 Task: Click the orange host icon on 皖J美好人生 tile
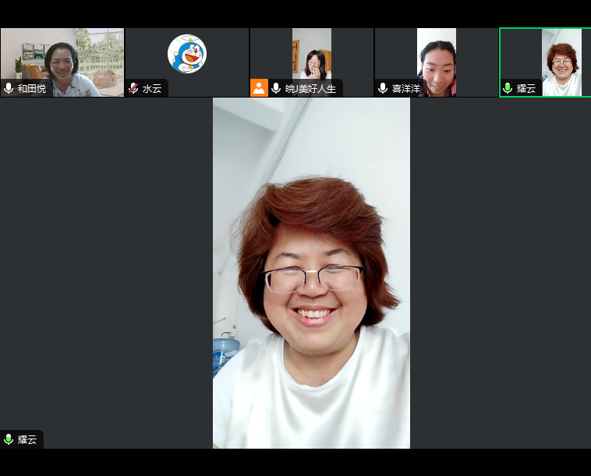[x=259, y=88]
